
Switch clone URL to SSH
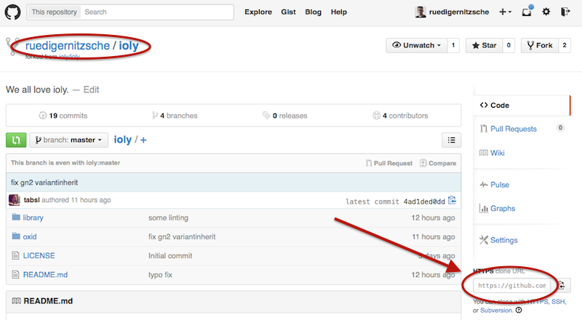[x=558, y=301]
